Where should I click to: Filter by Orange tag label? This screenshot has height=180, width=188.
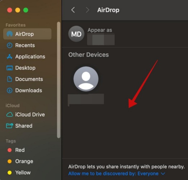24,161
